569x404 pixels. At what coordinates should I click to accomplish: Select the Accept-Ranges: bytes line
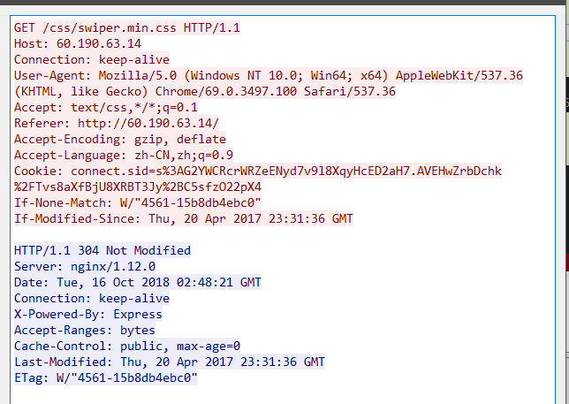click(85, 331)
